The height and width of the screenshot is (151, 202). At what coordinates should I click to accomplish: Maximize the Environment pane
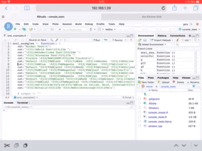tap(197, 36)
